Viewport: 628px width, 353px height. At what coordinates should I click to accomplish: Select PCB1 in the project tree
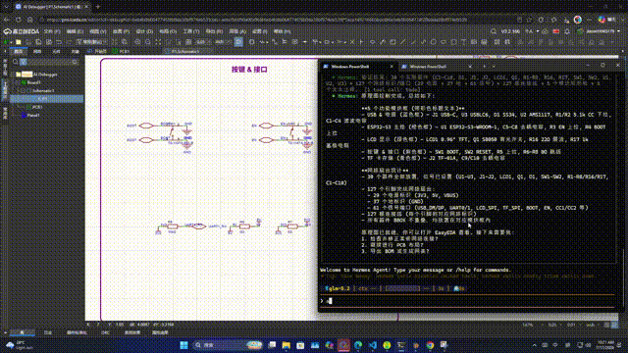(x=37, y=107)
